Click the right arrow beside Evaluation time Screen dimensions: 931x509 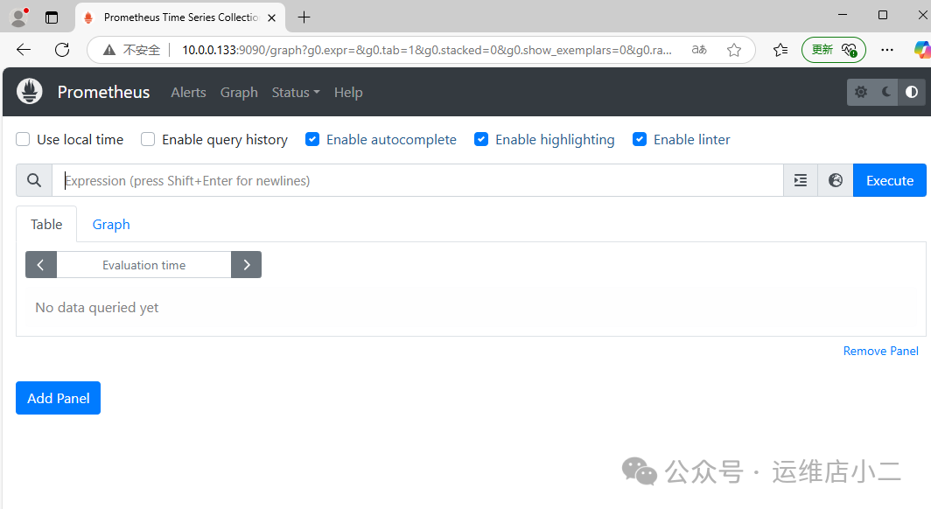(246, 264)
